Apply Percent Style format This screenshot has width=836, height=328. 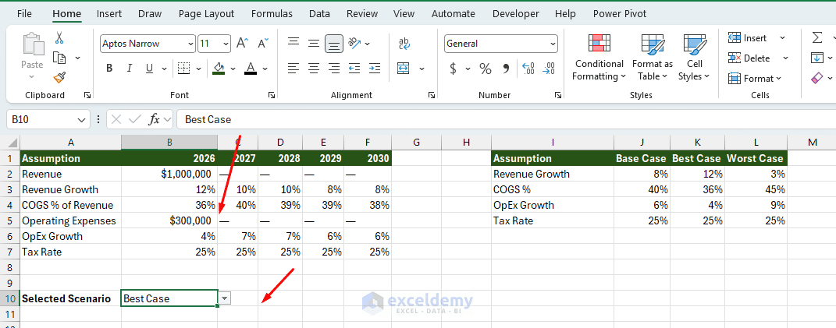tap(486, 68)
